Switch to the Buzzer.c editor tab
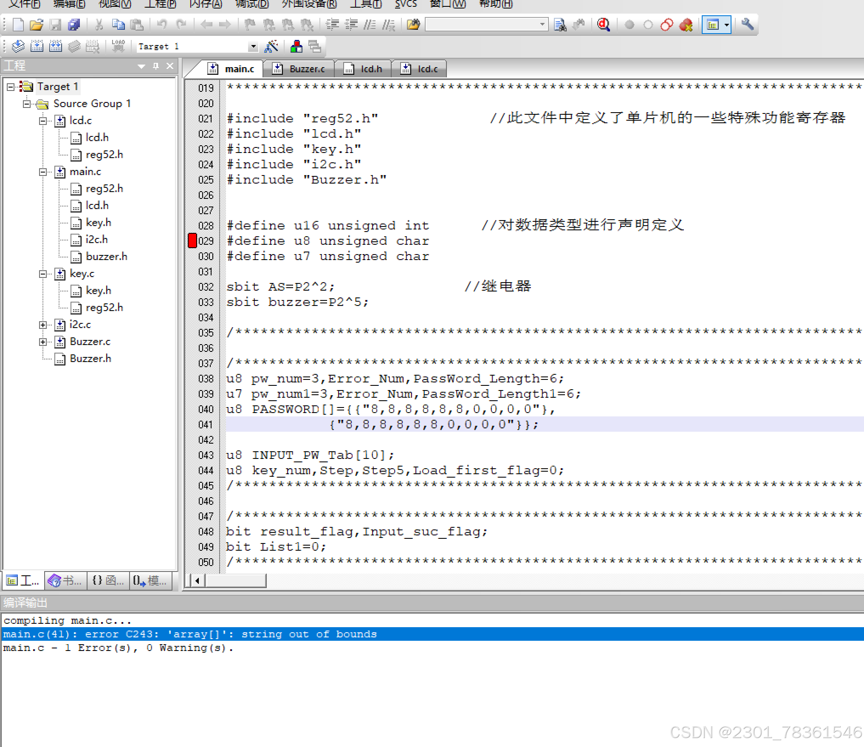This screenshot has width=864, height=747. pyautogui.click(x=307, y=68)
